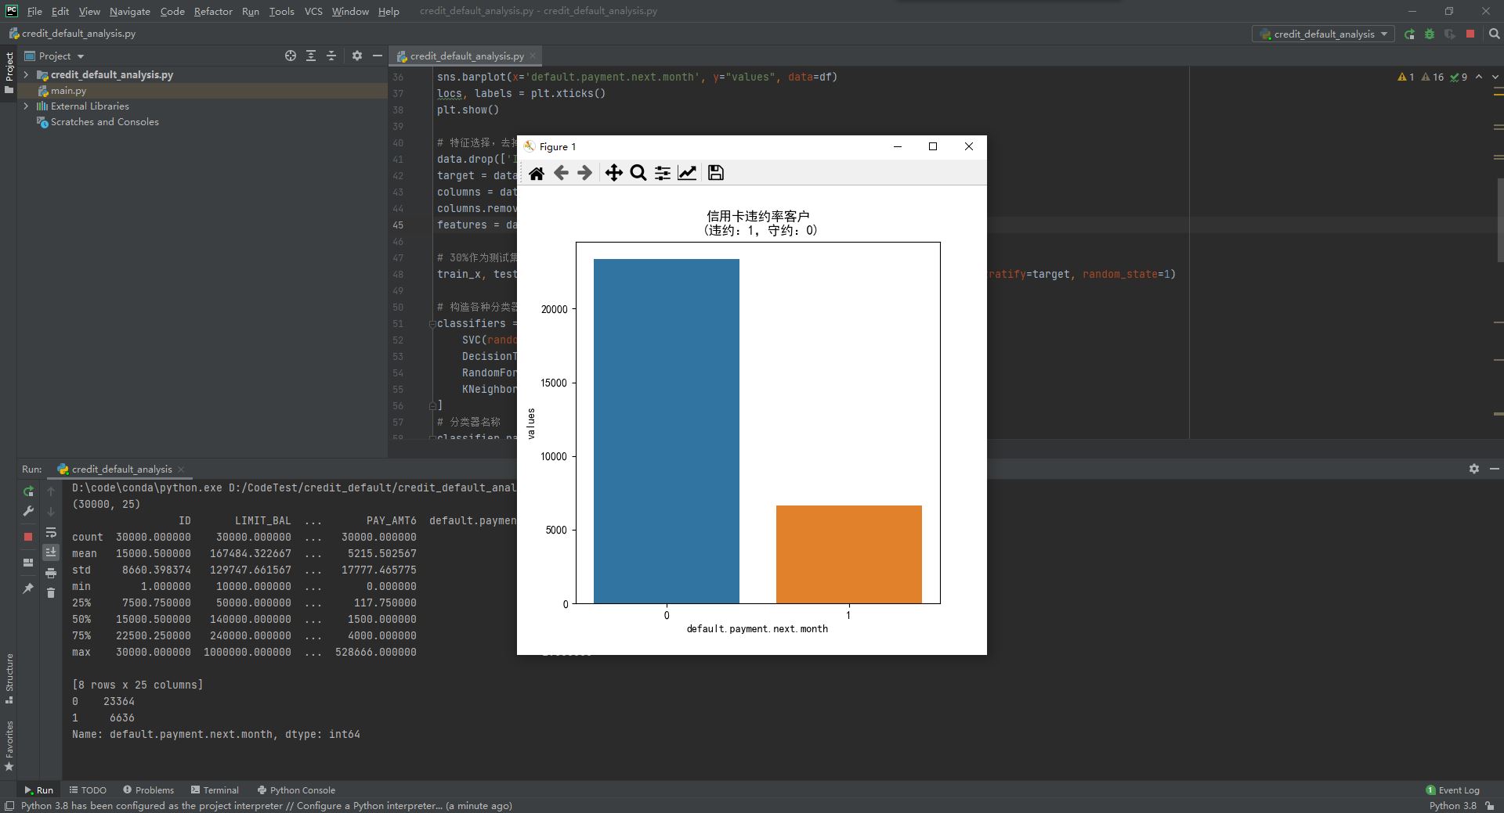1504x813 pixels.
Task: Expand the credit_default_analysis.py project node
Action: click(26, 75)
